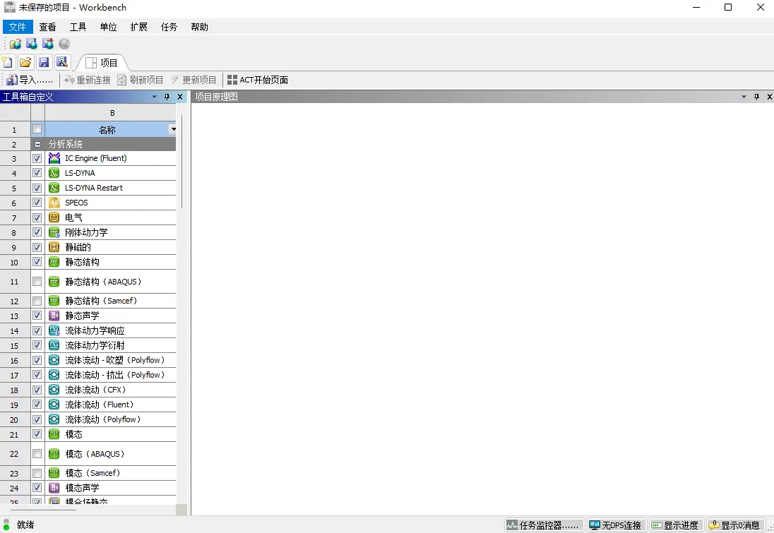The image size is (774, 533).
Task: Click the 静态声学 purple system icon
Action: tap(54, 316)
